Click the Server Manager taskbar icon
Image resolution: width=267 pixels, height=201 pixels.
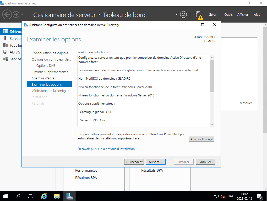pos(69,196)
